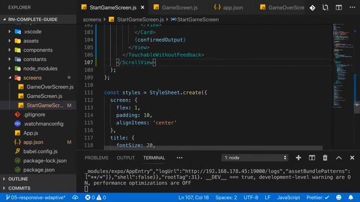Expand the COMMITS section
The height and width of the screenshot is (202, 360).
pos(19,188)
